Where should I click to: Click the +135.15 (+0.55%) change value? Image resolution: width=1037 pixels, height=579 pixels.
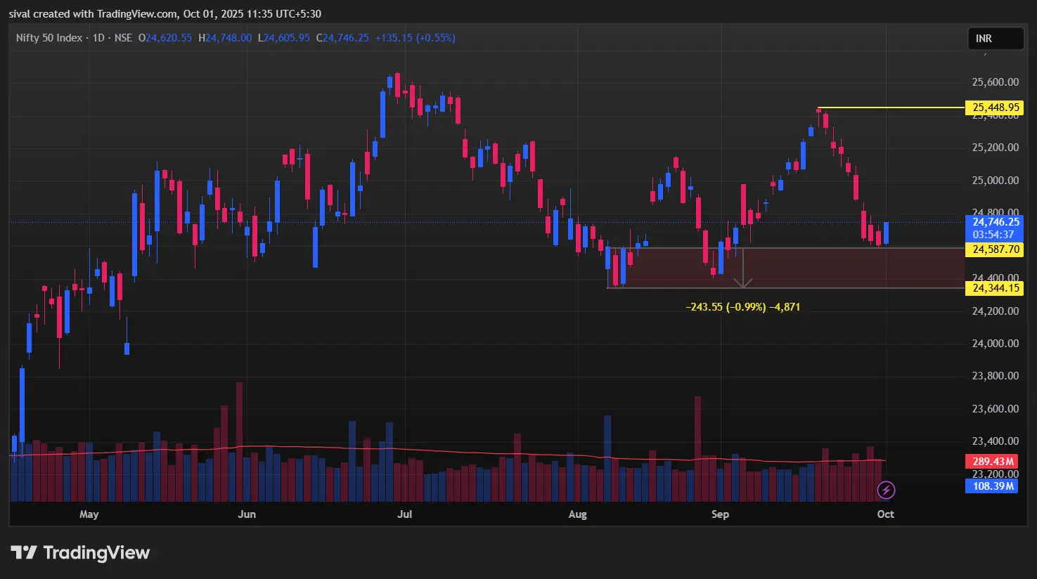pyautogui.click(x=415, y=38)
